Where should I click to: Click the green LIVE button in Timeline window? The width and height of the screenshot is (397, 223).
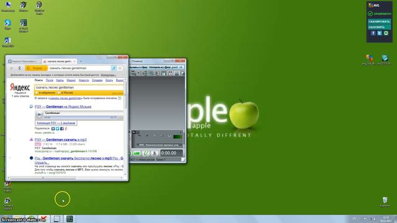[x=136, y=153]
